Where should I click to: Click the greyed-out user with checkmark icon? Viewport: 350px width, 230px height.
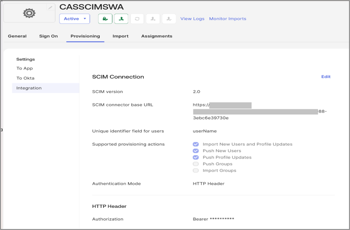click(169, 19)
